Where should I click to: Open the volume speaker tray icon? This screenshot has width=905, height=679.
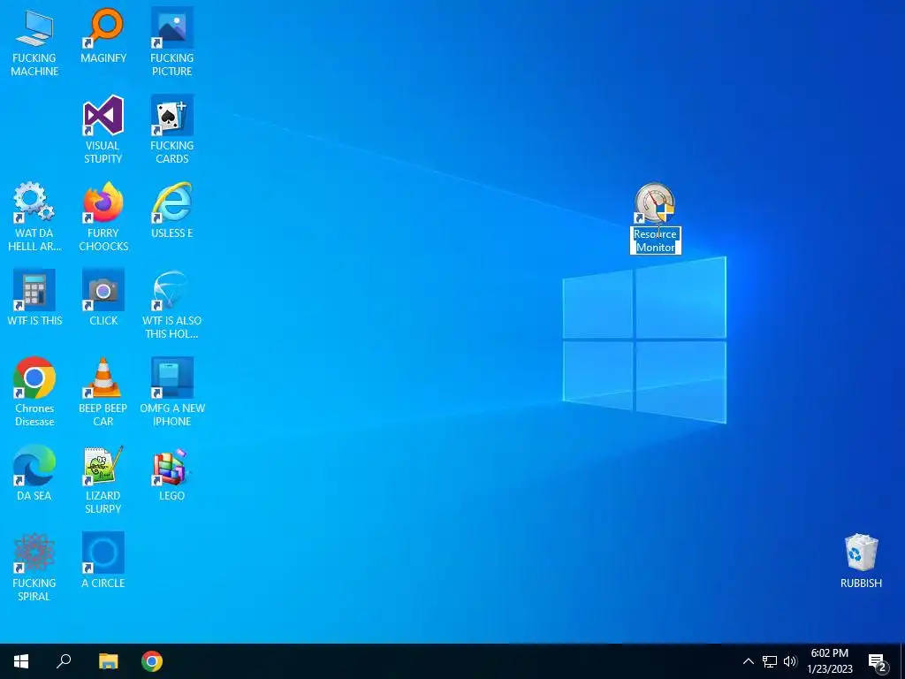click(790, 661)
